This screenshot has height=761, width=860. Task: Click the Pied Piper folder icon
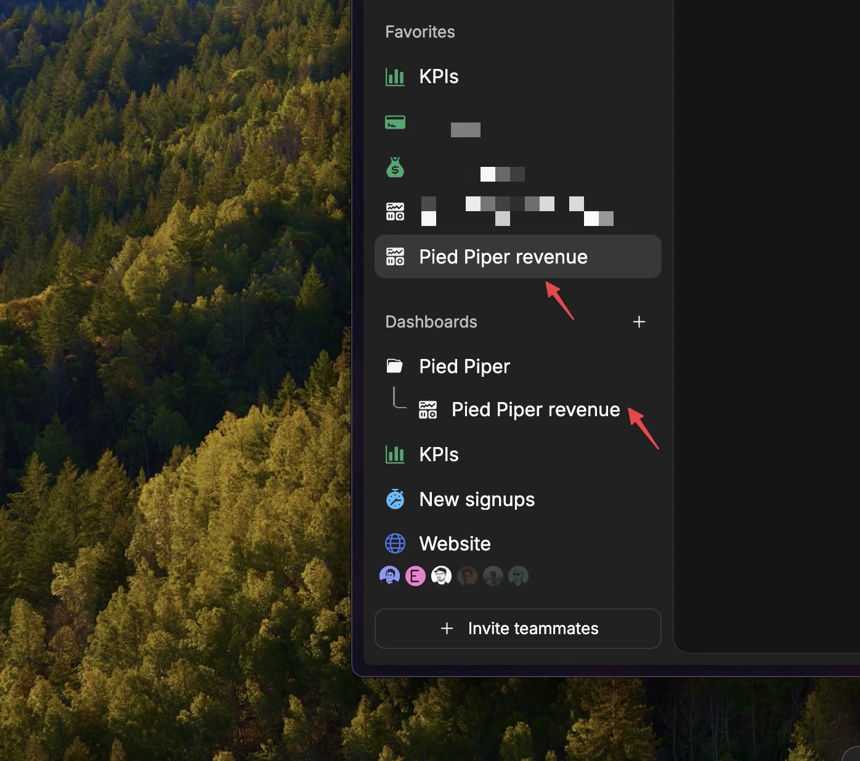[x=395, y=366]
